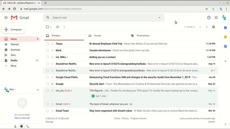Tick the select-all checkbox in toolbar
The image size is (230, 129).
click(x=47, y=27)
